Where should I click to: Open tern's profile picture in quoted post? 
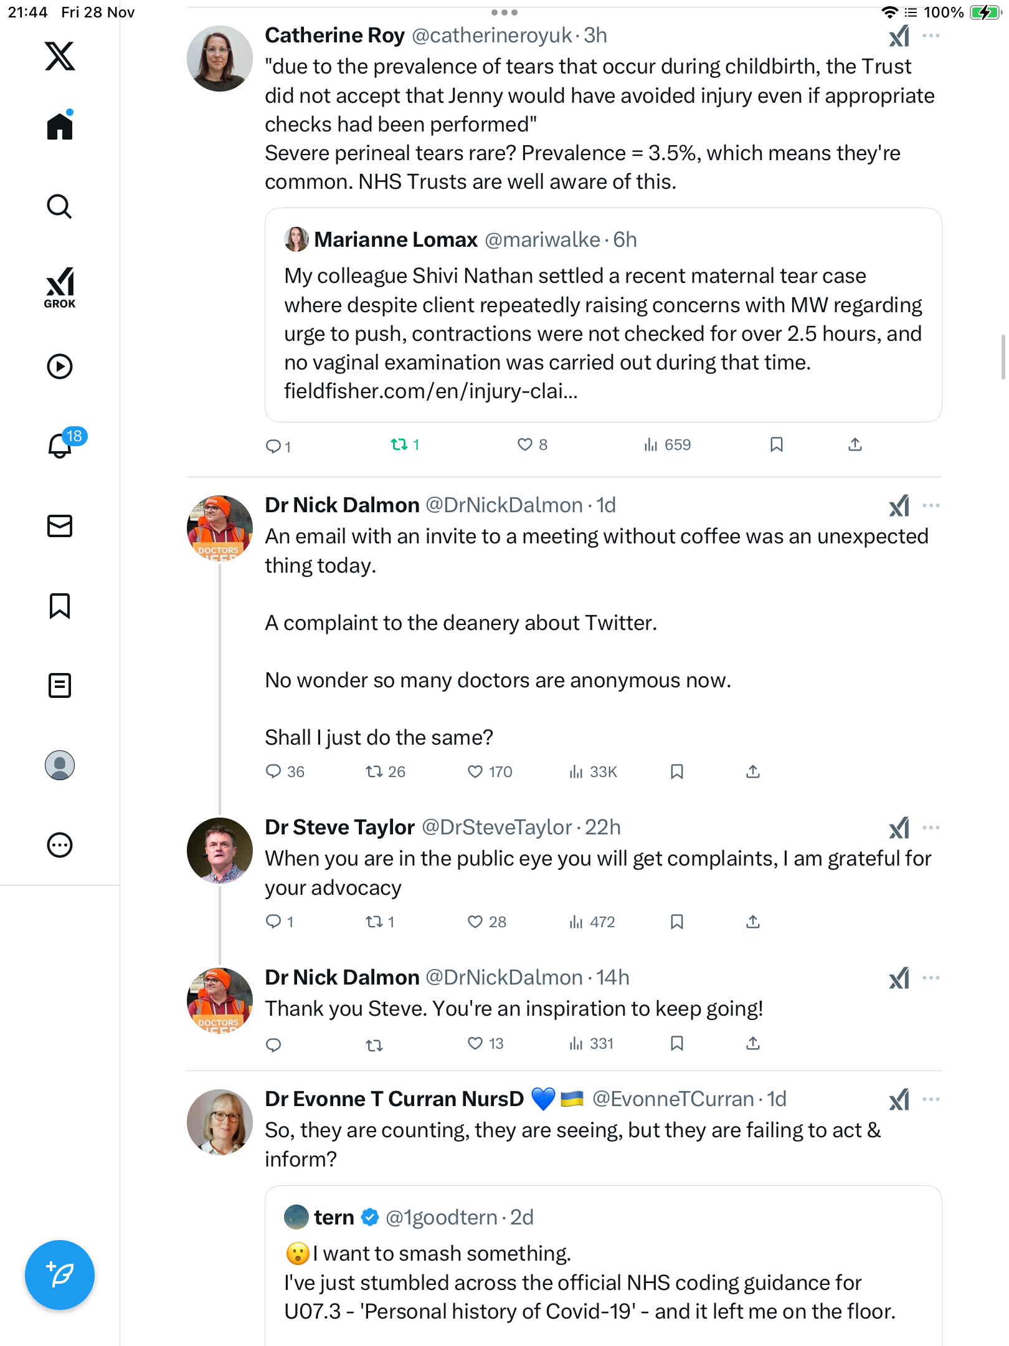(296, 1217)
